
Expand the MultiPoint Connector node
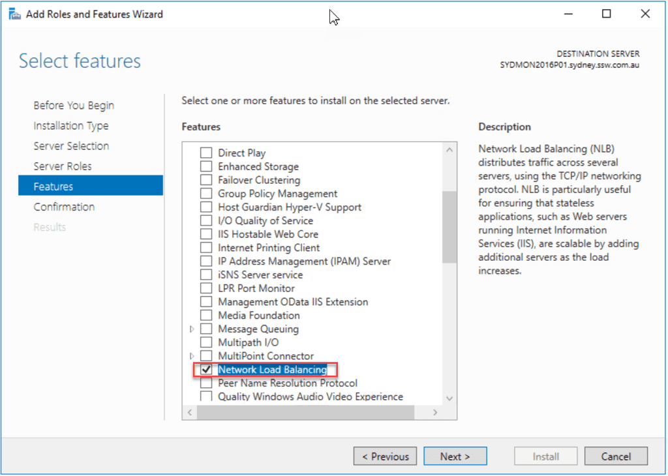click(x=191, y=356)
